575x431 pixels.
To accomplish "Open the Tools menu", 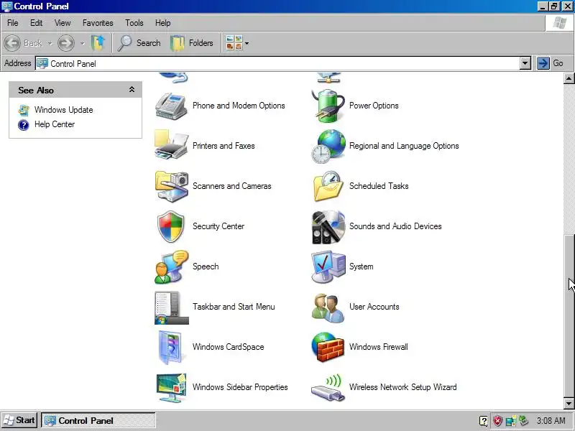I will click(x=134, y=23).
